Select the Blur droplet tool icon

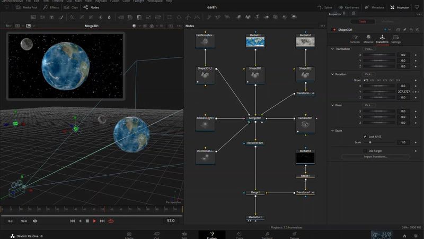coord(109,17)
